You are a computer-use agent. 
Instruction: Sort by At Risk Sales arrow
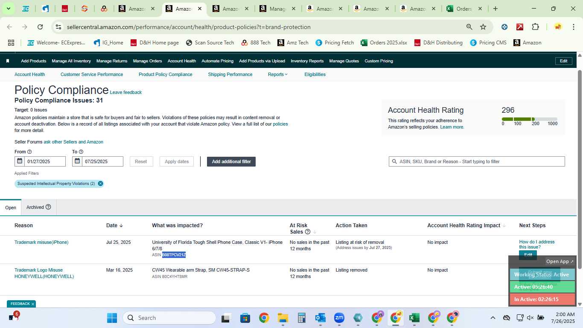tap(315, 232)
